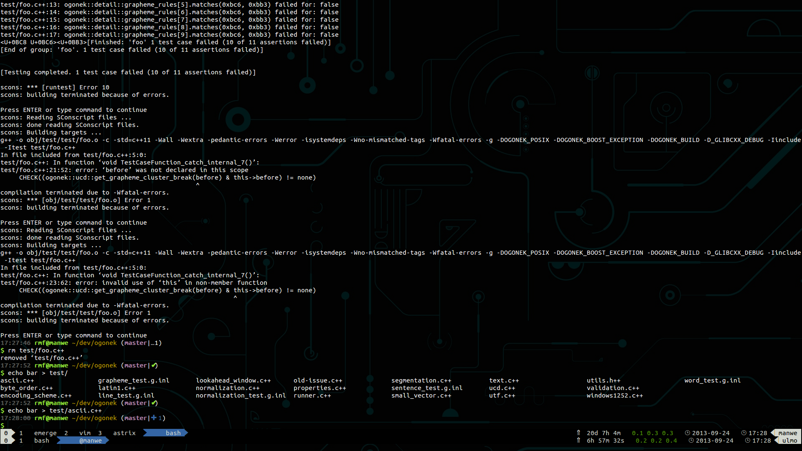The image size is (802, 451).
Task: Select the bash window in lower status line
Action: coord(41,441)
